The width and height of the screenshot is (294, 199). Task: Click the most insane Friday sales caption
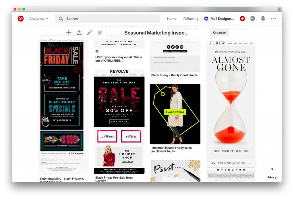171,150
